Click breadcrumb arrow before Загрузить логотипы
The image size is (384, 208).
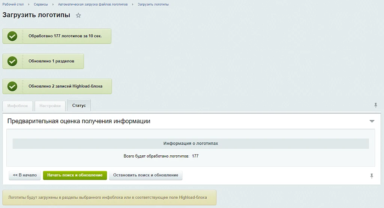click(x=133, y=4)
